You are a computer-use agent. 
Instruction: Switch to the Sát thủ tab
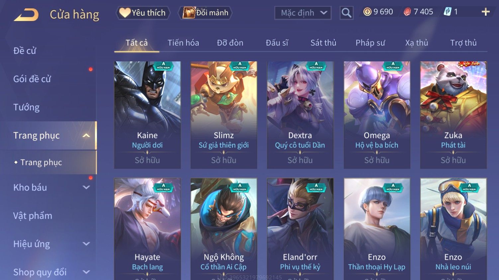coord(323,43)
